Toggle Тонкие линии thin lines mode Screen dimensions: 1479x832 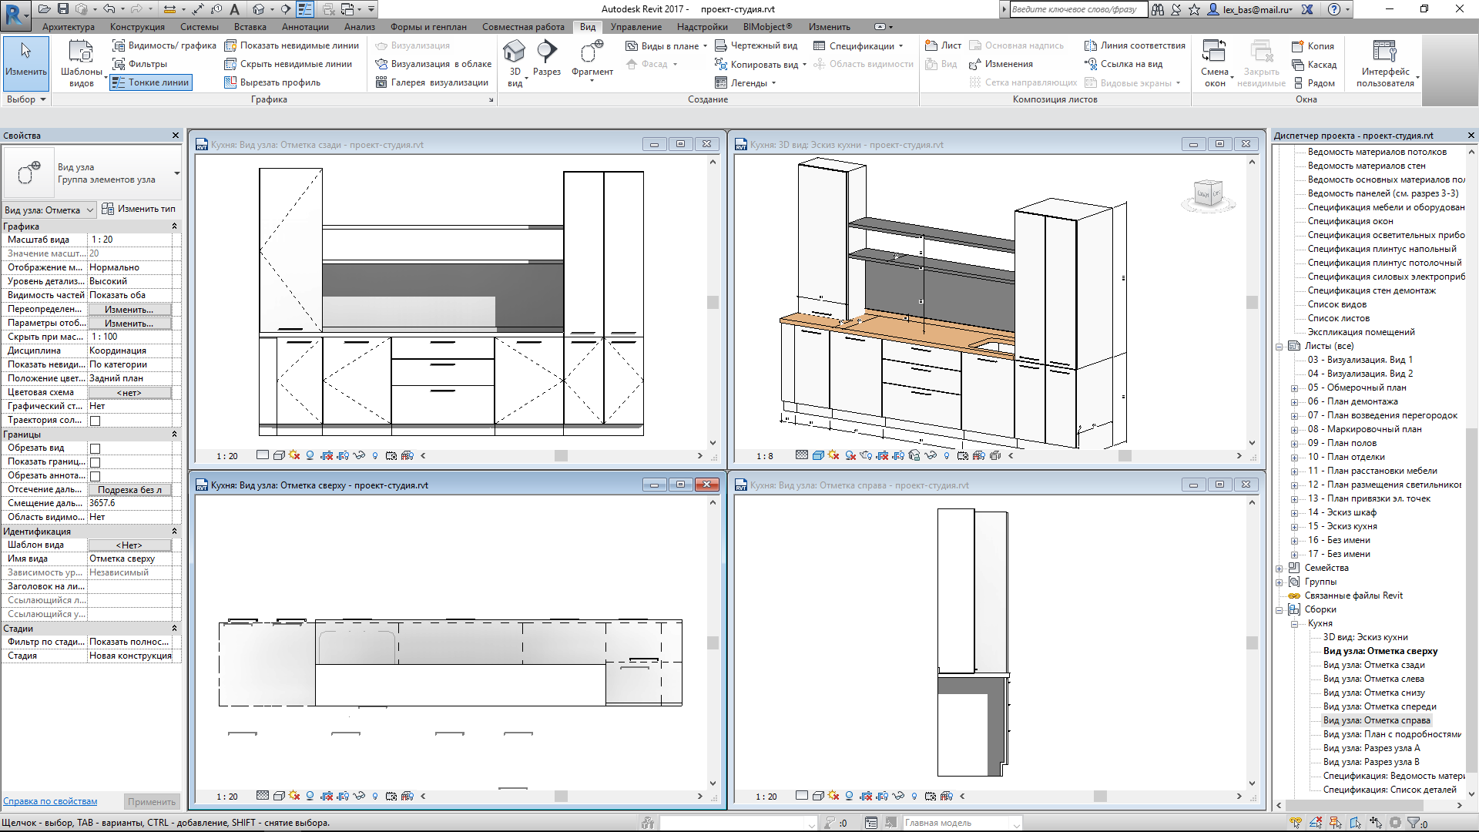click(x=151, y=82)
